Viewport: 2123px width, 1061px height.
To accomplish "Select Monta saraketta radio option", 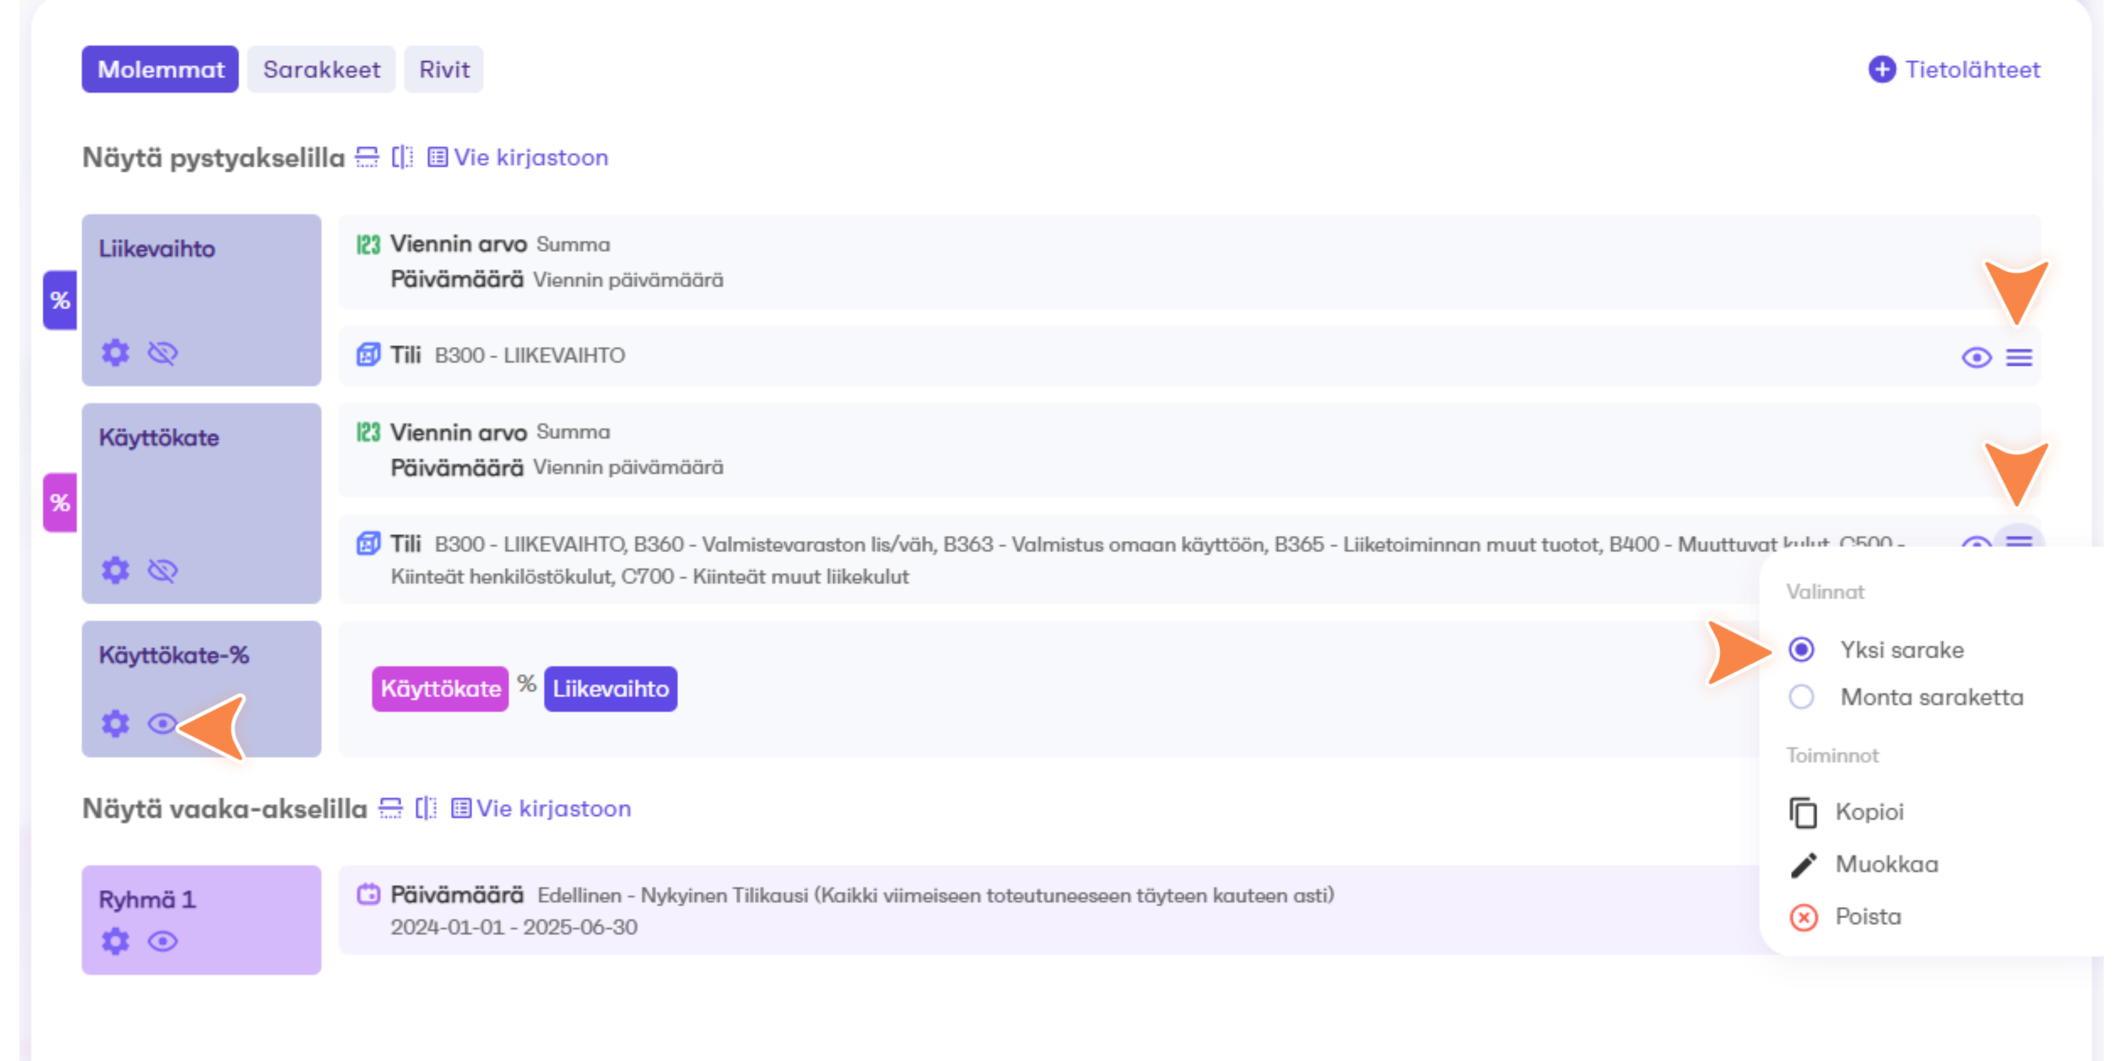I will (x=1802, y=697).
